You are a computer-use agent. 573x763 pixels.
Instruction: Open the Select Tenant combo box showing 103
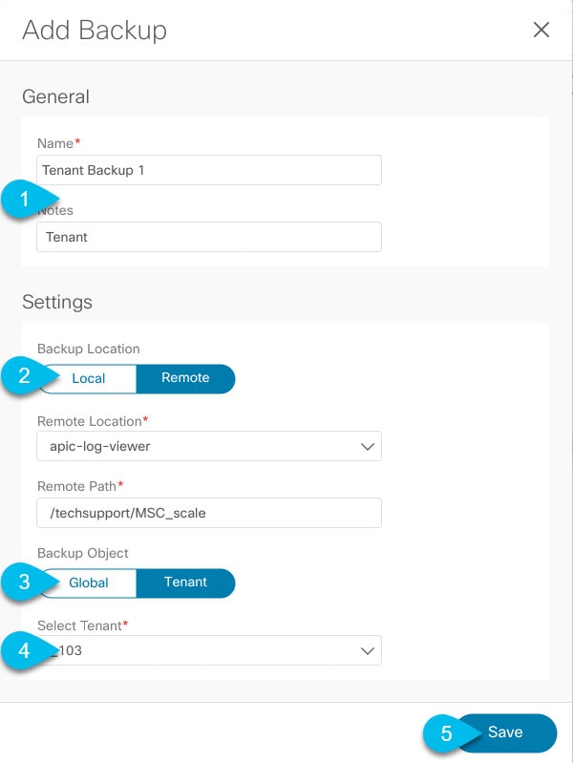pyautogui.click(x=209, y=650)
